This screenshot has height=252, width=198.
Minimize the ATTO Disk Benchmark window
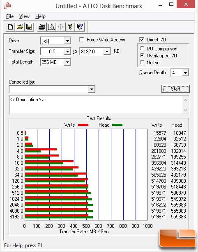click(x=160, y=5)
